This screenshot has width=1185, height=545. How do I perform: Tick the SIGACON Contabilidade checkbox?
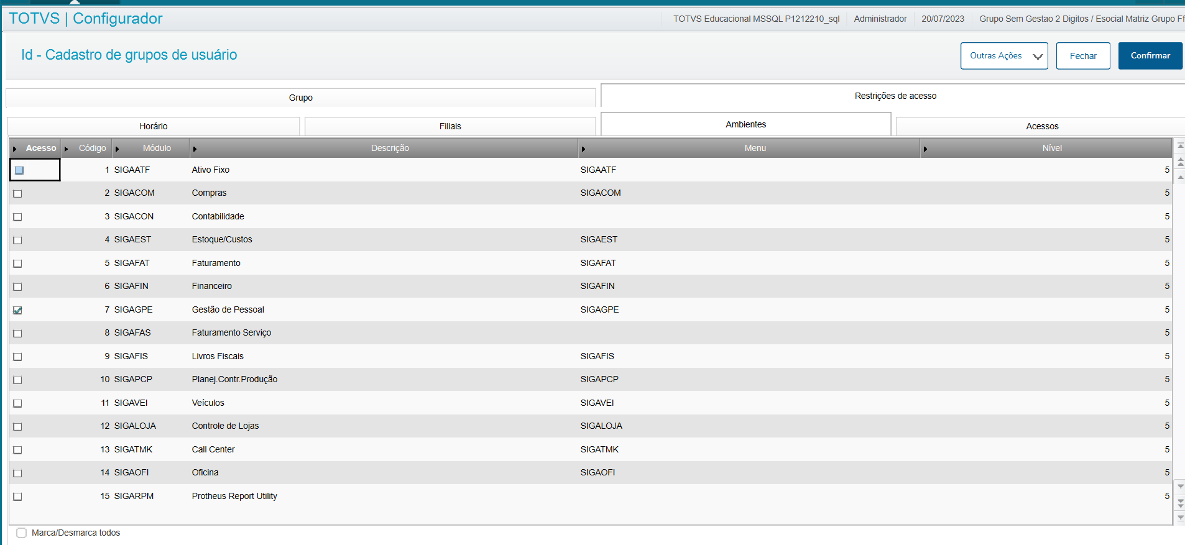click(x=17, y=217)
